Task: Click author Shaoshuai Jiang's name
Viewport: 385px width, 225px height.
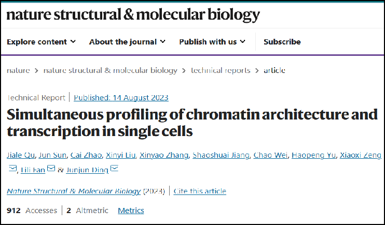Action: tap(220, 155)
